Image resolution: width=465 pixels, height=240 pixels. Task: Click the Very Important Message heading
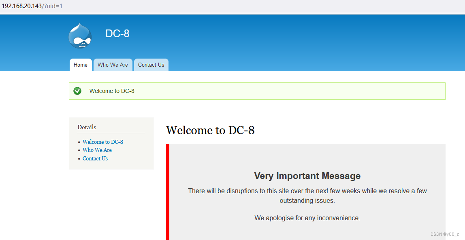tap(307, 176)
